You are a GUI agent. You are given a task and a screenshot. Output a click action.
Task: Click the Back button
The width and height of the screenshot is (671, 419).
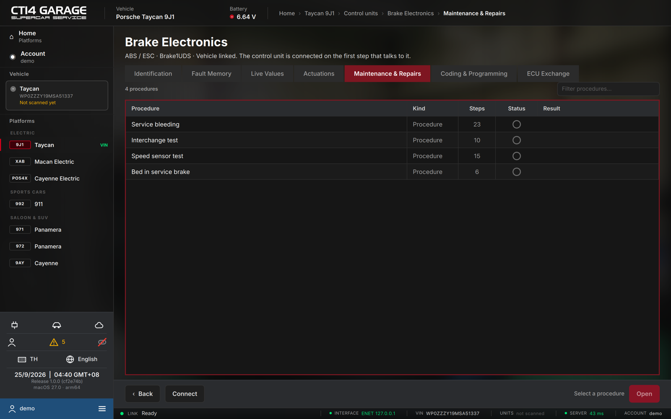(x=143, y=394)
